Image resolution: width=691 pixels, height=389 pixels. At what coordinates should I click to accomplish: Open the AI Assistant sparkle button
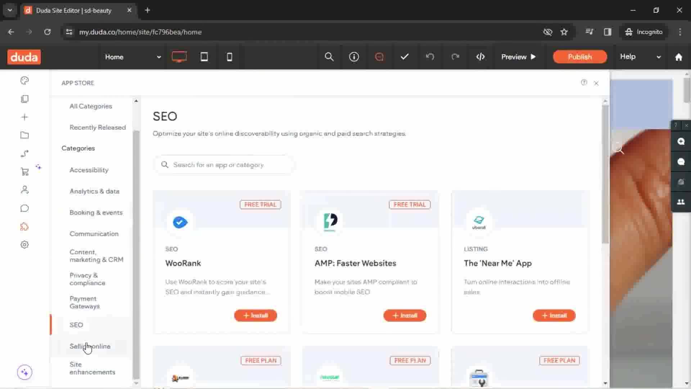click(24, 372)
